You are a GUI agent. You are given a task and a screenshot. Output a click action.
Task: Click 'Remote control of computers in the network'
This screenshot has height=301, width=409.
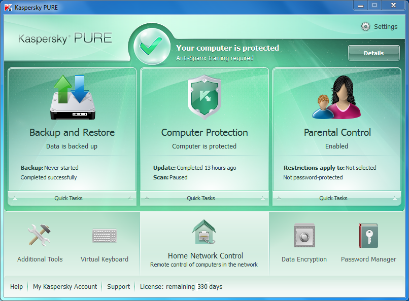point(204,265)
